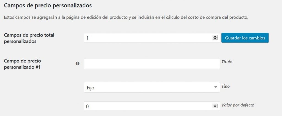The image size is (282, 116).
Task: Click the help question mark icon
Action: click(77, 63)
